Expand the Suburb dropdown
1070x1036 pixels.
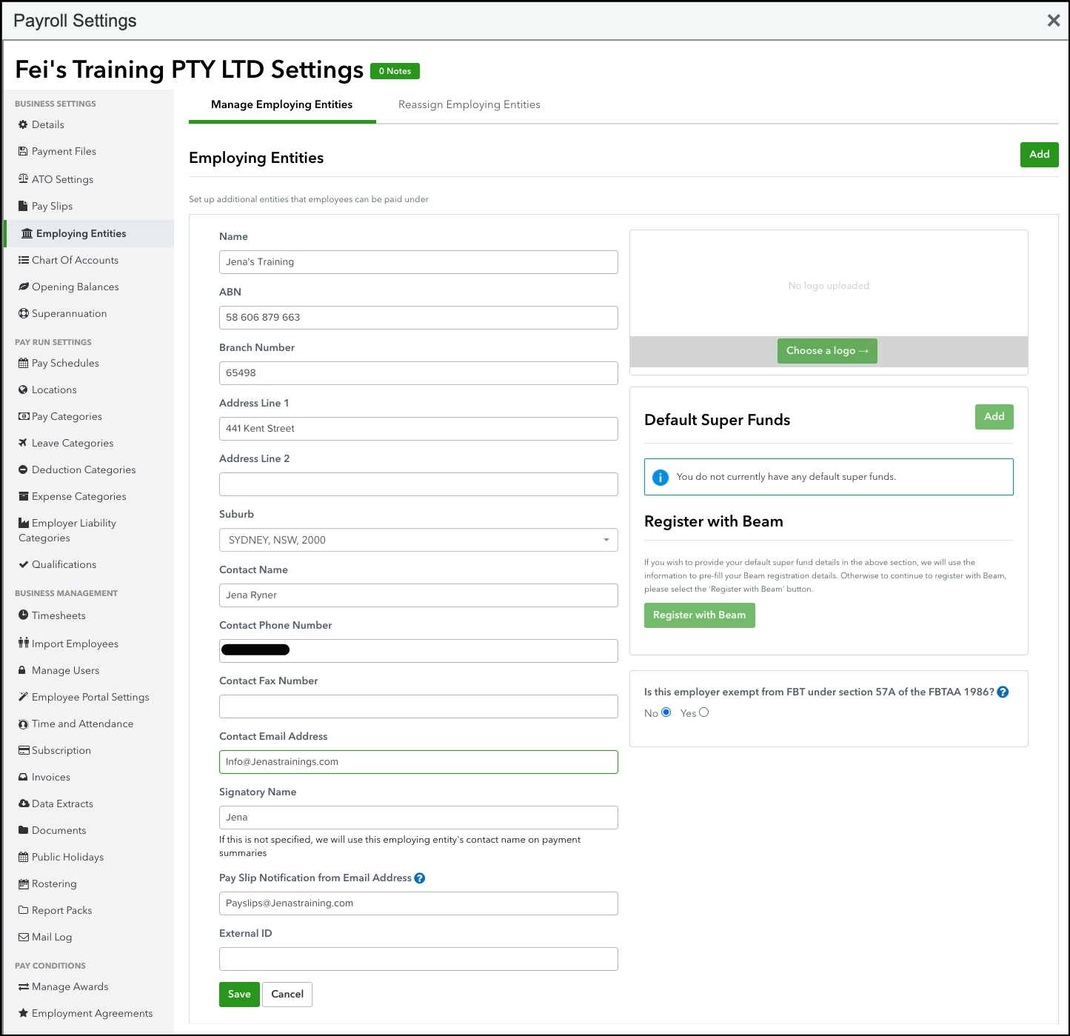coord(606,540)
